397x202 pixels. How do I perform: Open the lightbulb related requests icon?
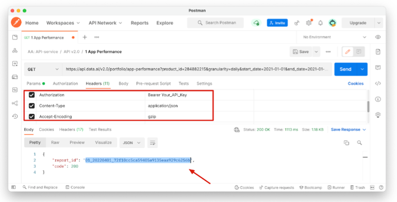click(378, 115)
